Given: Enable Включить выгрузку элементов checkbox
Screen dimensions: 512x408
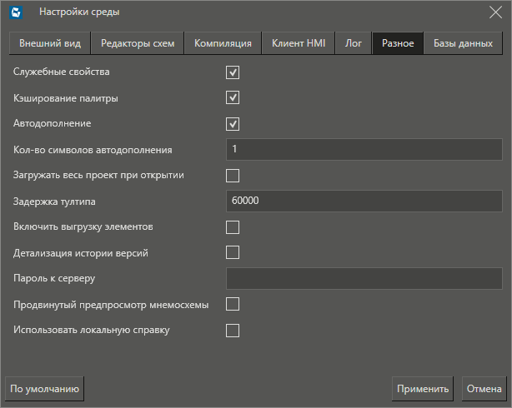Looking at the screenshot, I should click(x=233, y=227).
